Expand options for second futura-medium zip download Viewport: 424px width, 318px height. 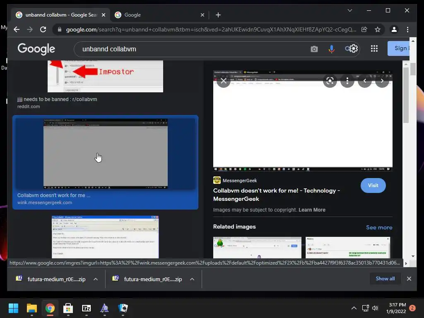click(x=192, y=279)
